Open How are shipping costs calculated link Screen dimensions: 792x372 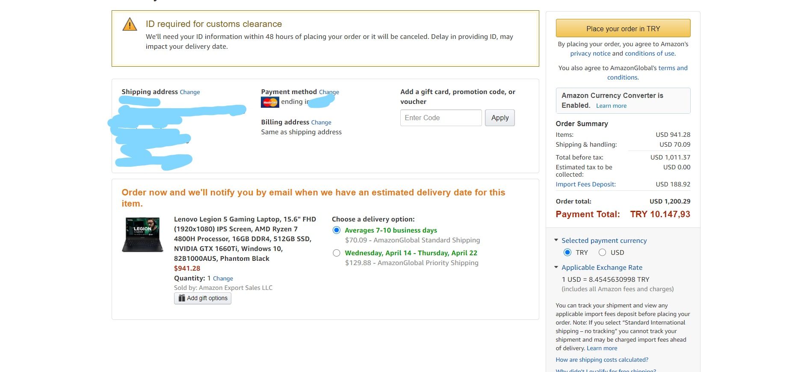click(602, 360)
